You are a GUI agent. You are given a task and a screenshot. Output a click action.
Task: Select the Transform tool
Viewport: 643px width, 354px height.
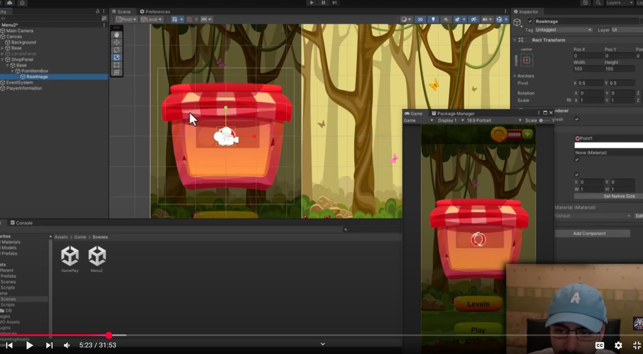click(x=117, y=73)
